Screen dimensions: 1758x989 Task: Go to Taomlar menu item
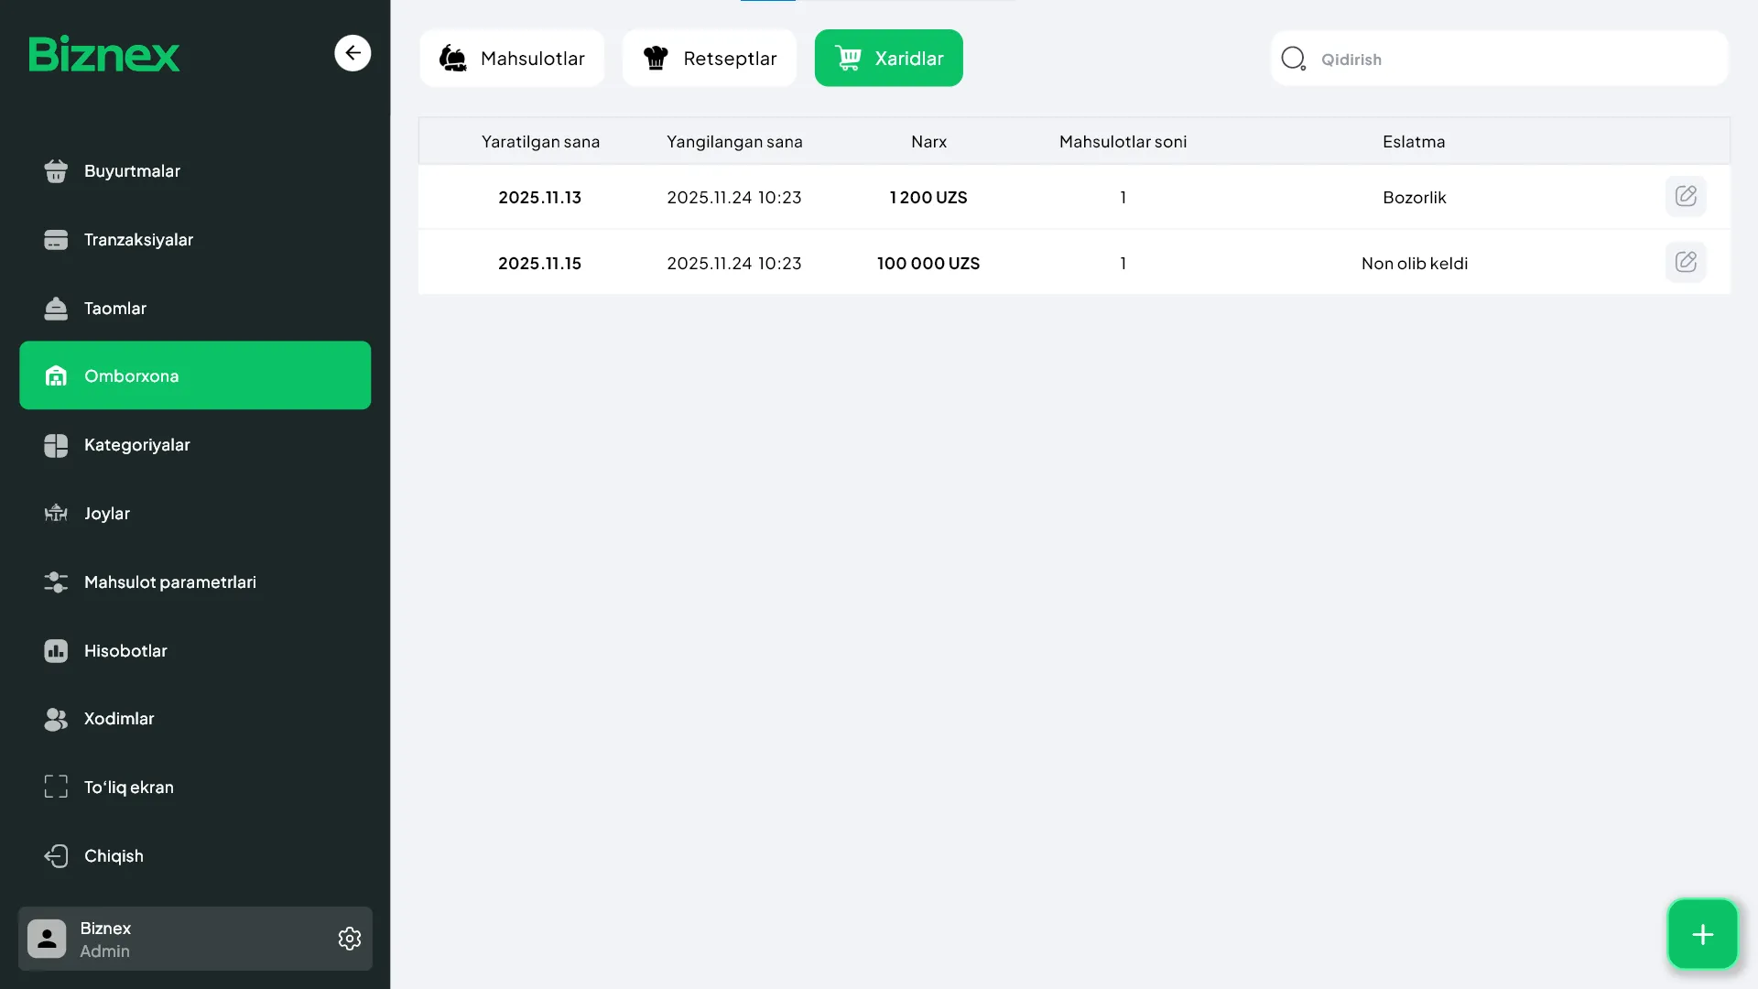pos(115,309)
